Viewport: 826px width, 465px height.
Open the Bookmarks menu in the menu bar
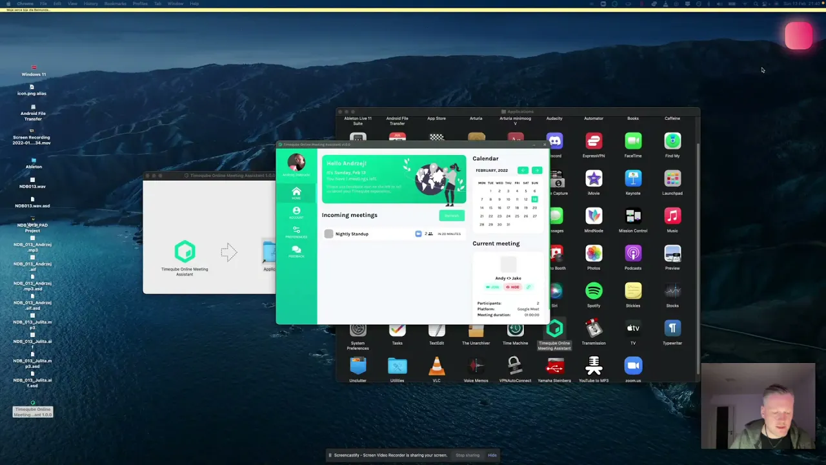pos(116,3)
